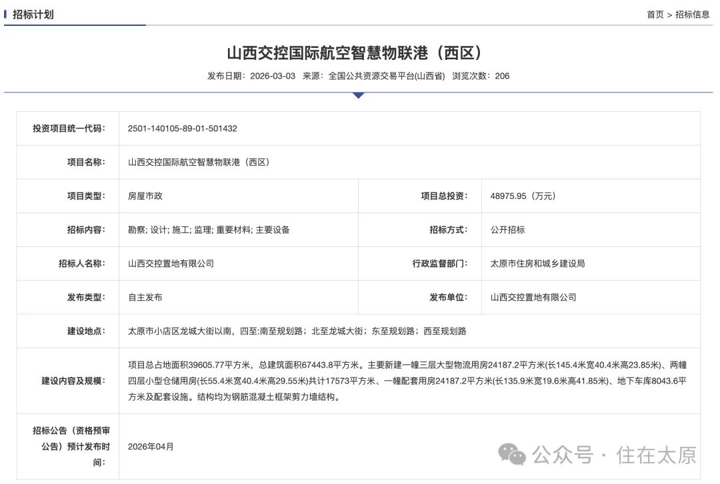The image size is (720, 484).
Task: Click the investment value 48975.95（万元）
Action: pos(523,196)
